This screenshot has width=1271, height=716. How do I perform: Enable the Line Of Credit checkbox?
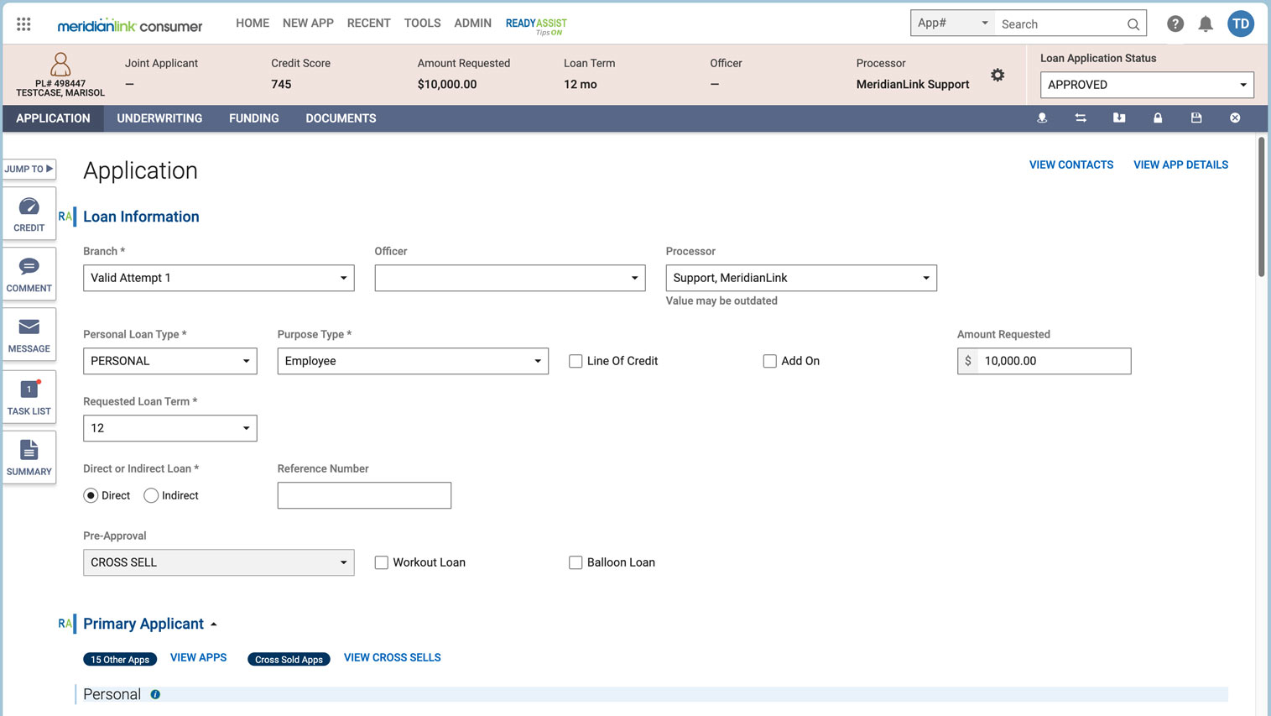point(576,360)
